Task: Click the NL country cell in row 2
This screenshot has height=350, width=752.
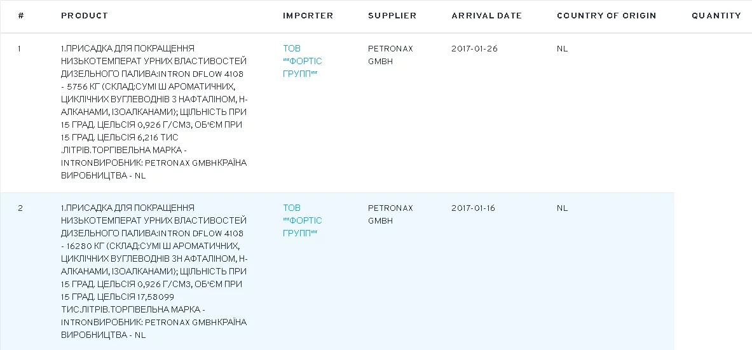Action: point(562,208)
